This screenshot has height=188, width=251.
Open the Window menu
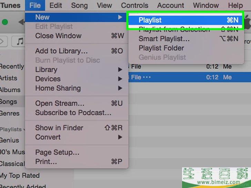206,6
